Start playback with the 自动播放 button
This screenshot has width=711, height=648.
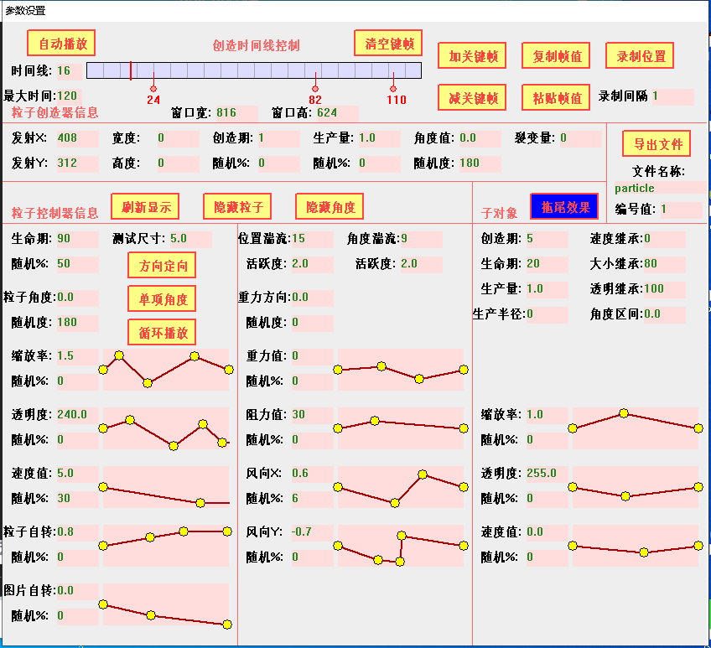click(61, 43)
